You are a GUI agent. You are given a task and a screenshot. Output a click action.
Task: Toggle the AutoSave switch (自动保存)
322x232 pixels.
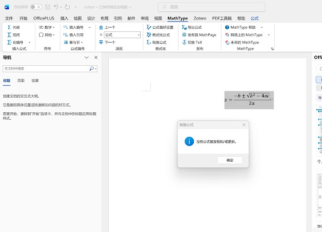click(36, 7)
